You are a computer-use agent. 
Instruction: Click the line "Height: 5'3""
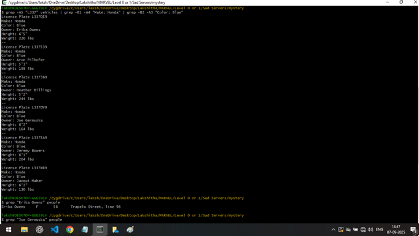point(14,64)
